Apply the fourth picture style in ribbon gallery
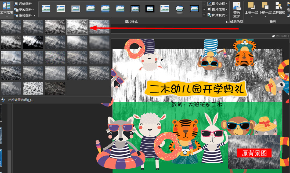Image resolution: width=290 pixels, height=173 pixels. pyautogui.click(x=90, y=9)
